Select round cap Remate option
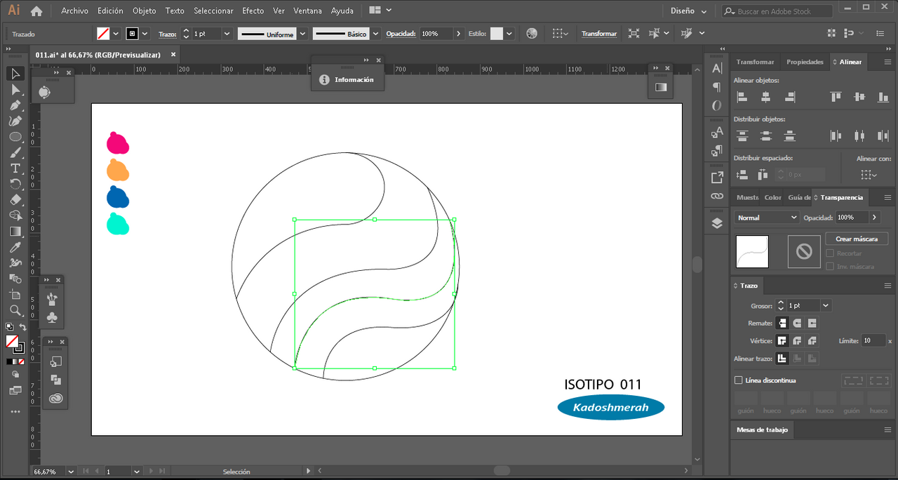Image resolution: width=898 pixels, height=480 pixels. click(797, 324)
